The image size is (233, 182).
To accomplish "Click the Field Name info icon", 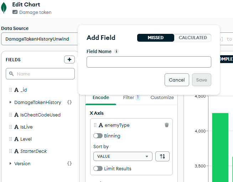I will pos(116,51).
